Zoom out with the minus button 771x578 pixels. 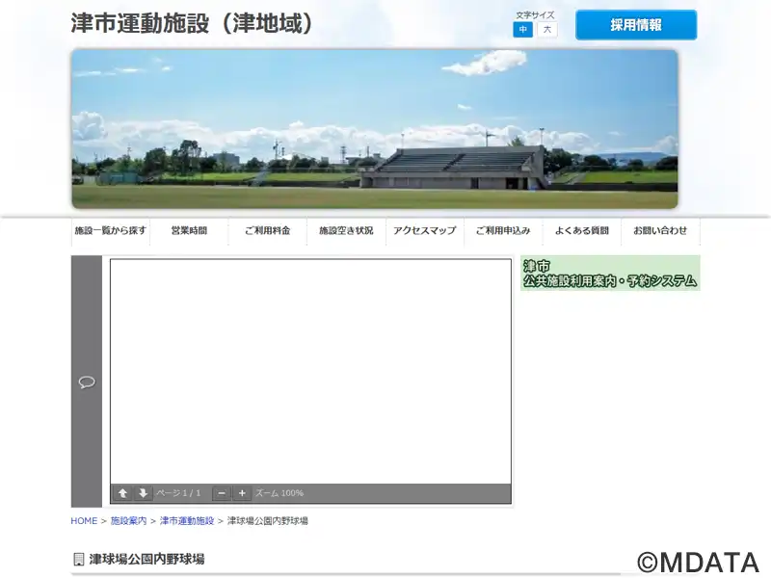pyautogui.click(x=222, y=493)
